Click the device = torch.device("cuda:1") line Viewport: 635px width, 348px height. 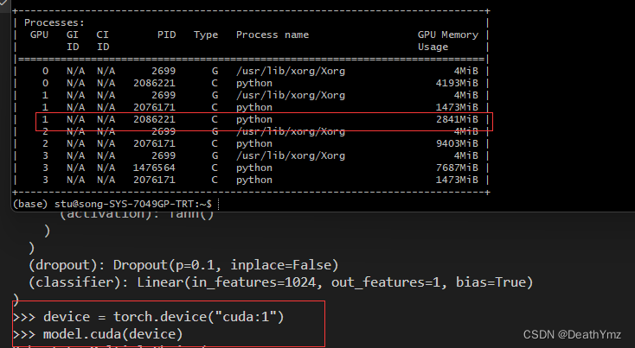[149, 316]
